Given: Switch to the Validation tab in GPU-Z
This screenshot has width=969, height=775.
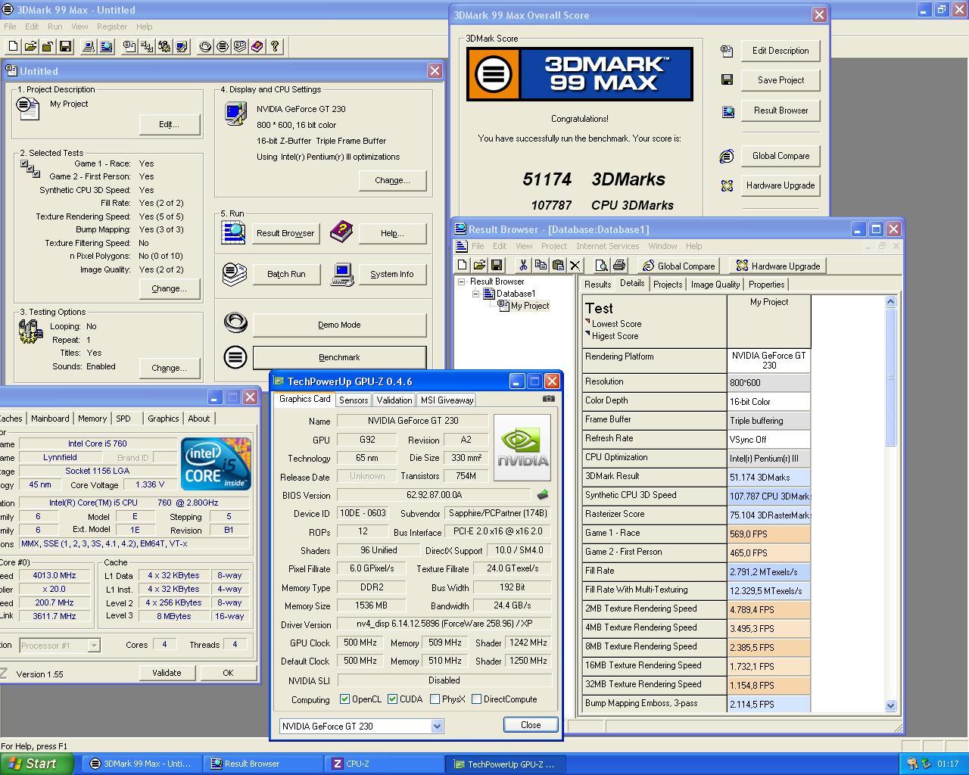Looking at the screenshot, I should point(394,400).
